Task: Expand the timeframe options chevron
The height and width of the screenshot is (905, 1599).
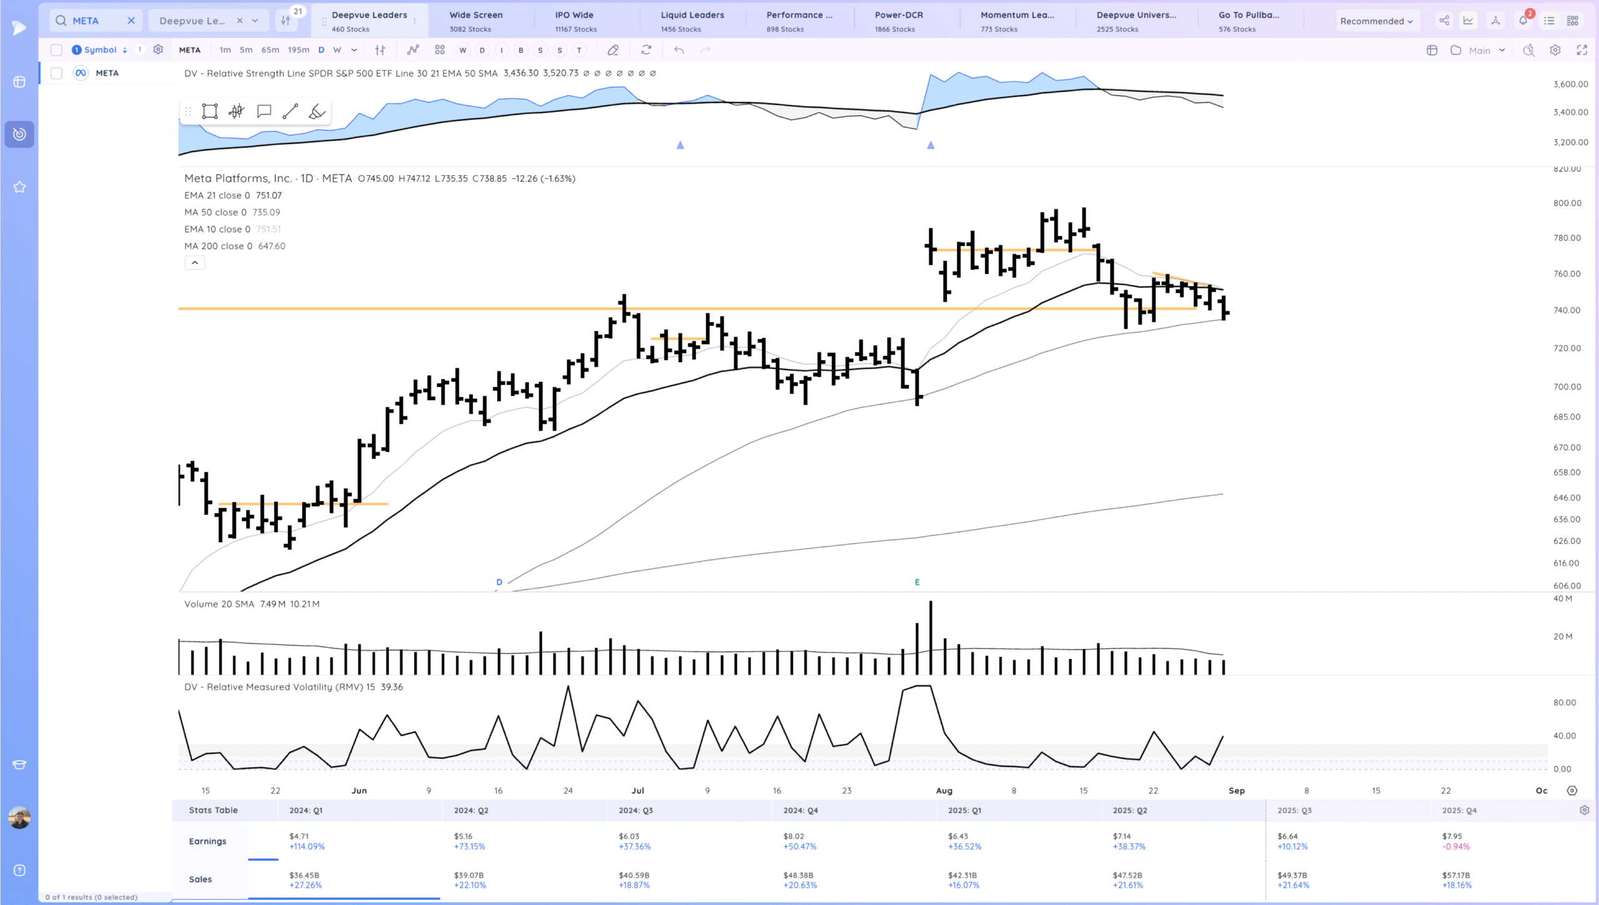Action: tap(354, 50)
